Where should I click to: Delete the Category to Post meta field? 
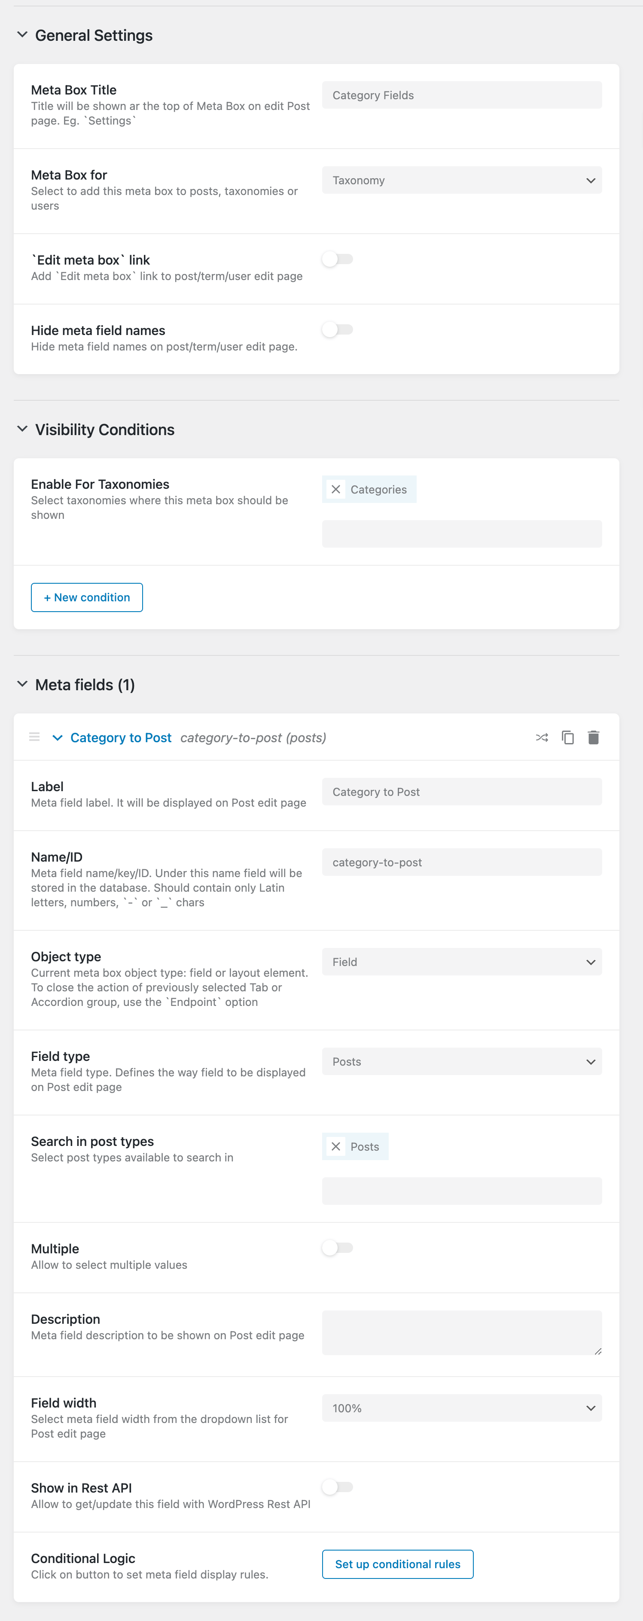pos(594,737)
